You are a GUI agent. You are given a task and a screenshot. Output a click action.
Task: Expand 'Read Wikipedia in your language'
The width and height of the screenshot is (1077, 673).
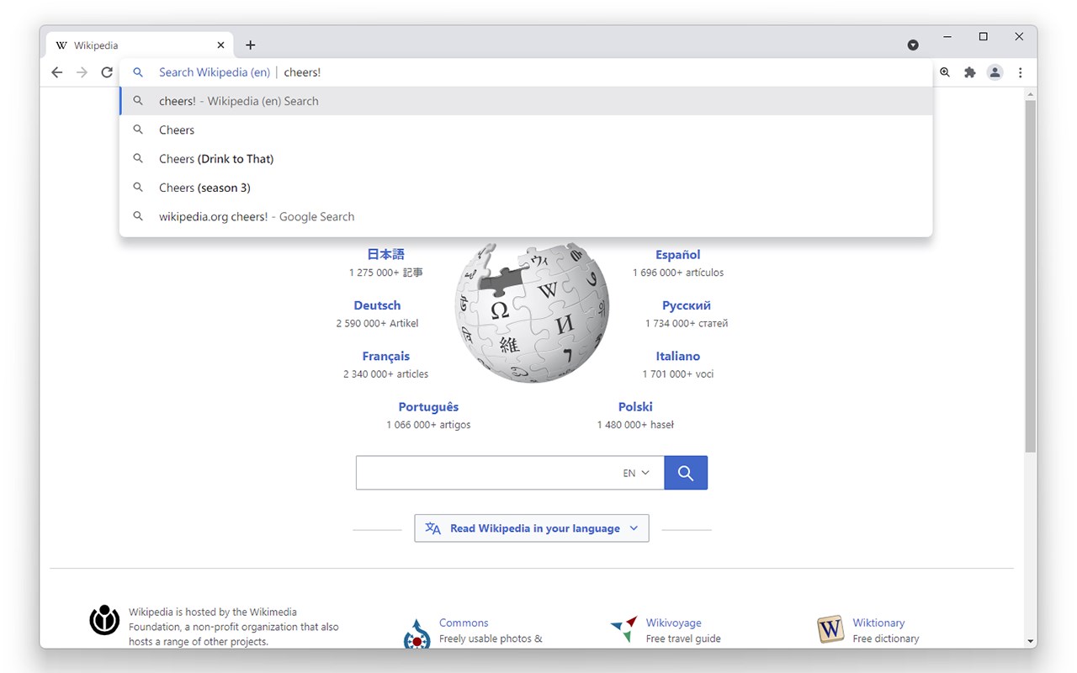click(x=532, y=528)
